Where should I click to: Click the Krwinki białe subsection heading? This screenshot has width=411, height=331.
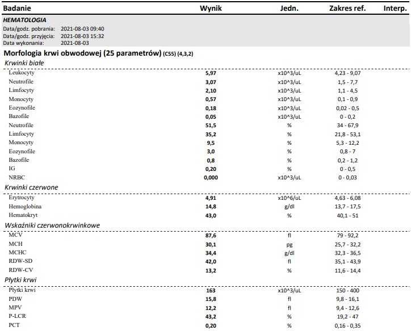24,63
